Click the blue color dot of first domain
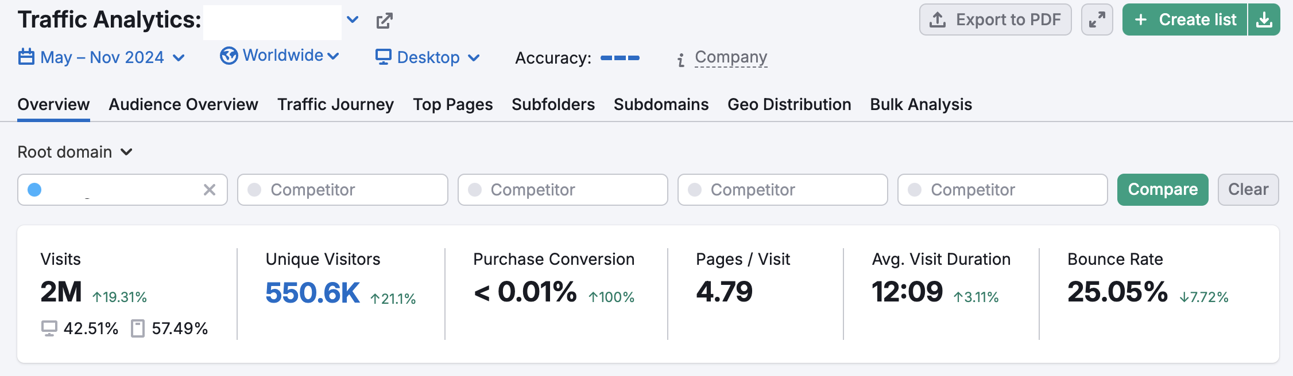The width and height of the screenshot is (1293, 376). coord(34,190)
